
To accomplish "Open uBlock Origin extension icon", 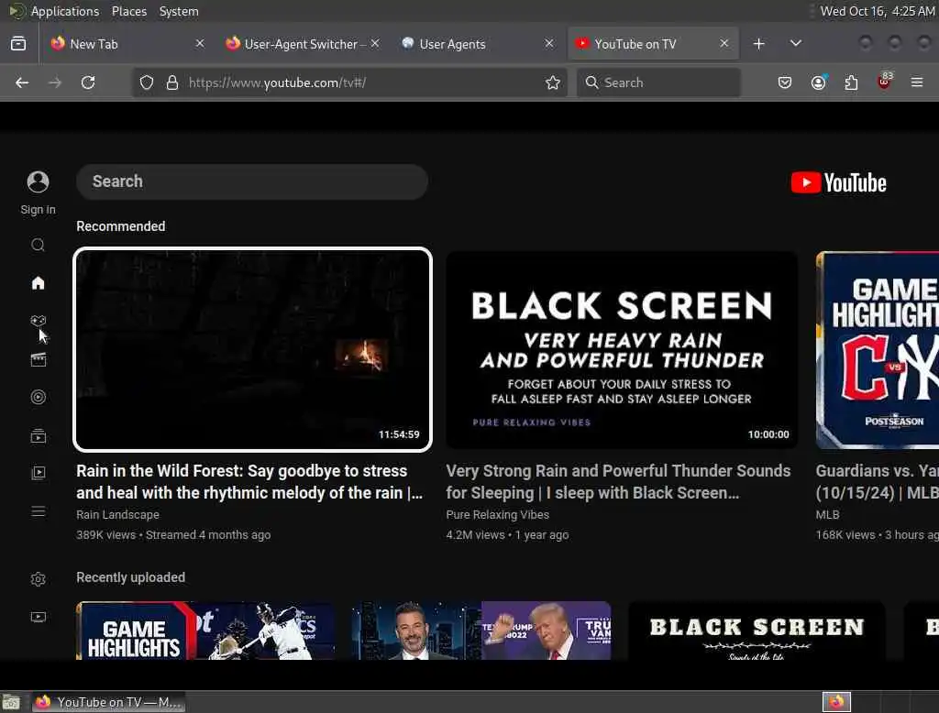I will [884, 82].
